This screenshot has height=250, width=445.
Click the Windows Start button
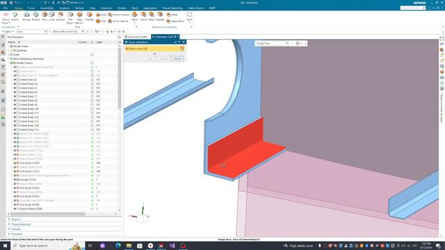pyautogui.click(x=5, y=246)
